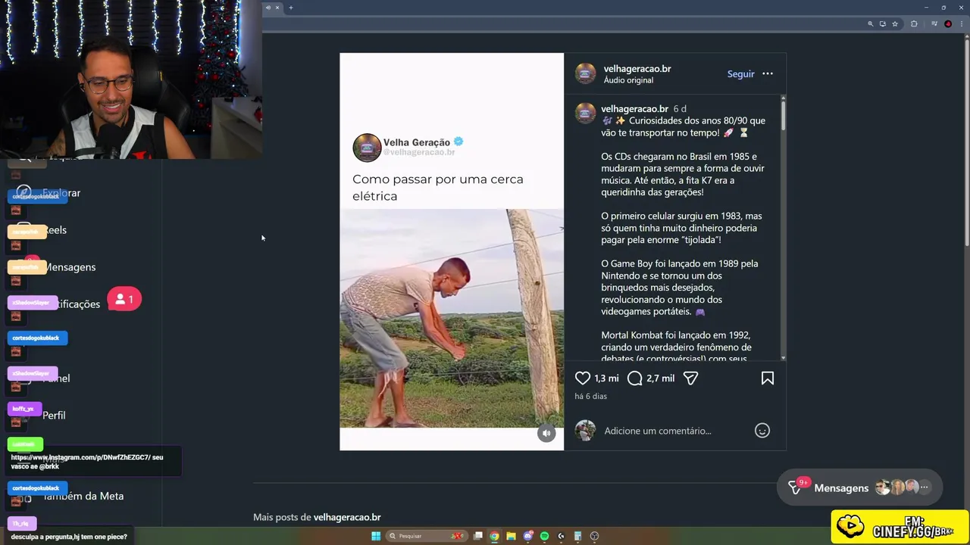Bookmark this page with the star icon

tap(895, 23)
